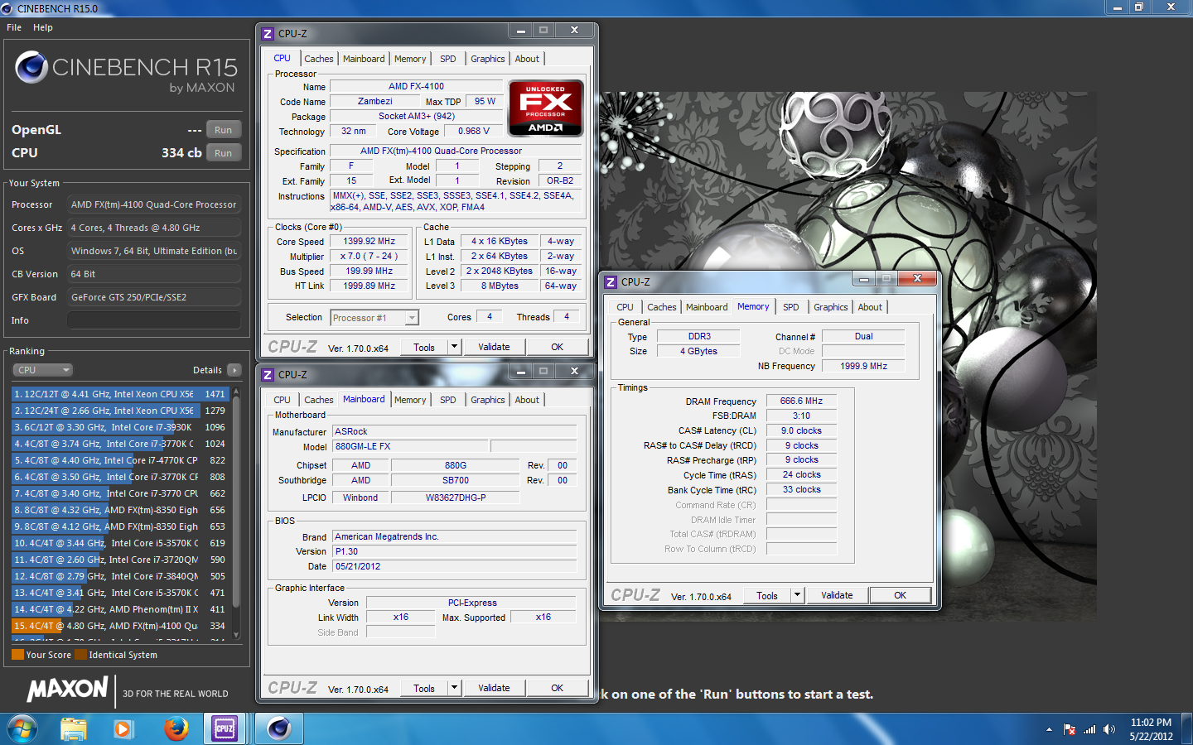The height and width of the screenshot is (745, 1193).
Task: Select ranking row 15 AMD FX-4100 score 334
Action: coord(120,626)
